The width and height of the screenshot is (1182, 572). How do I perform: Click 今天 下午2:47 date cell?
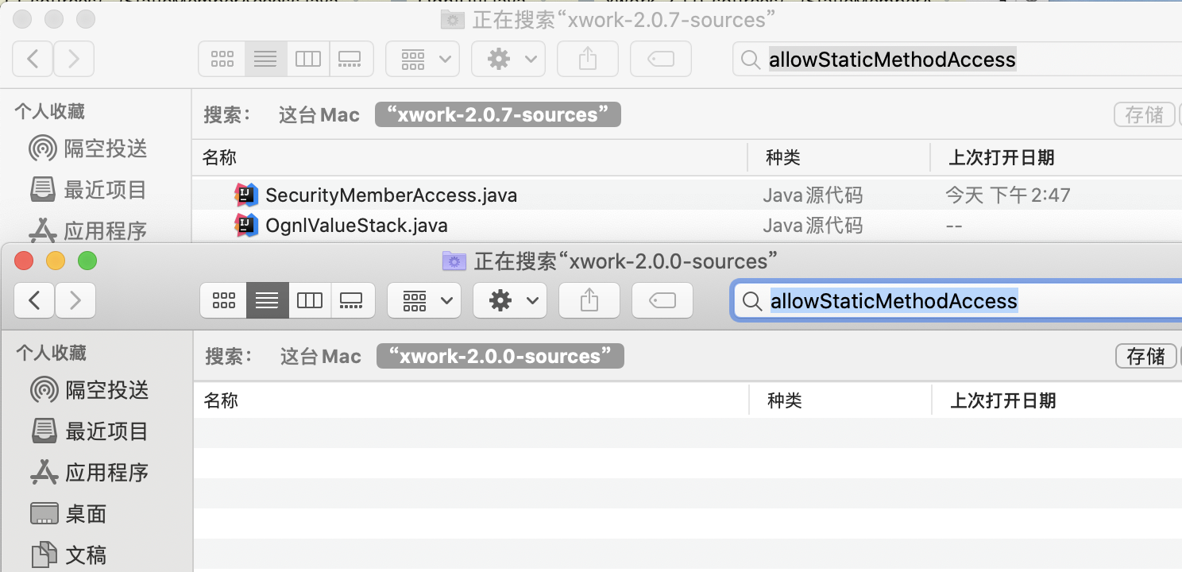tap(1008, 195)
